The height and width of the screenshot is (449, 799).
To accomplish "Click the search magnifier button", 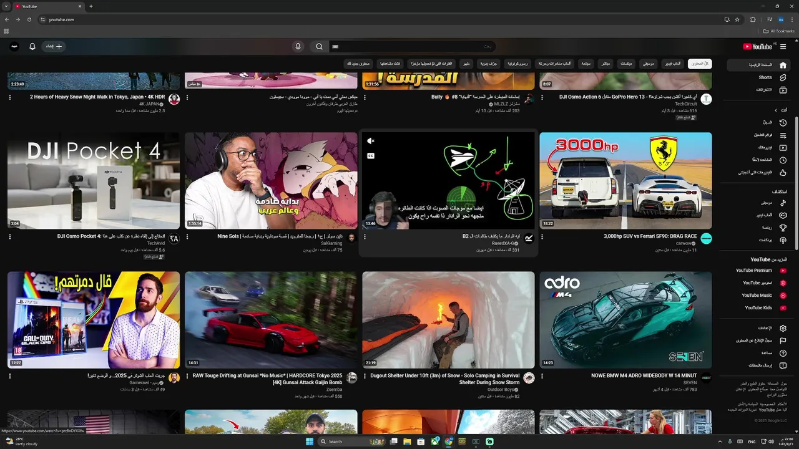I will 319,46.
